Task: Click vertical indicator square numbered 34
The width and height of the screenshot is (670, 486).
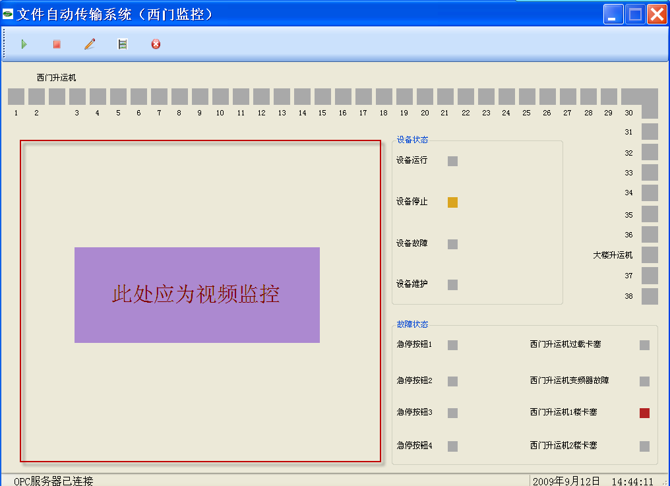Action: (x=650, y=193)
